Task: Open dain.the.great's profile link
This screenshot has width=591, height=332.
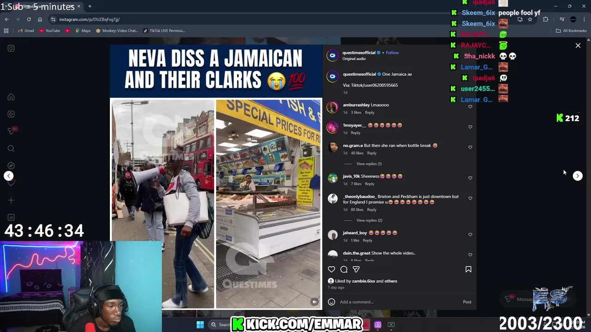Action: coord(356,253)
